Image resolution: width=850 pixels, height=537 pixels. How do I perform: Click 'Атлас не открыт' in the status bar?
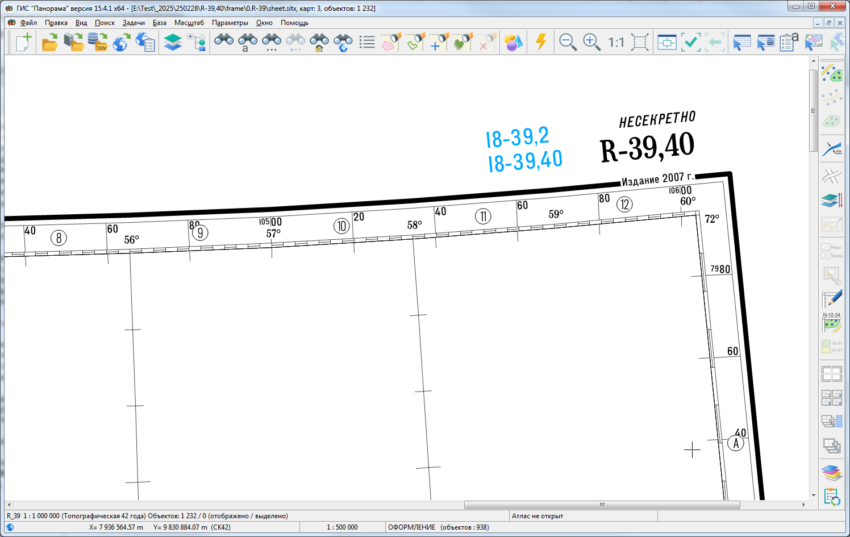537,516
